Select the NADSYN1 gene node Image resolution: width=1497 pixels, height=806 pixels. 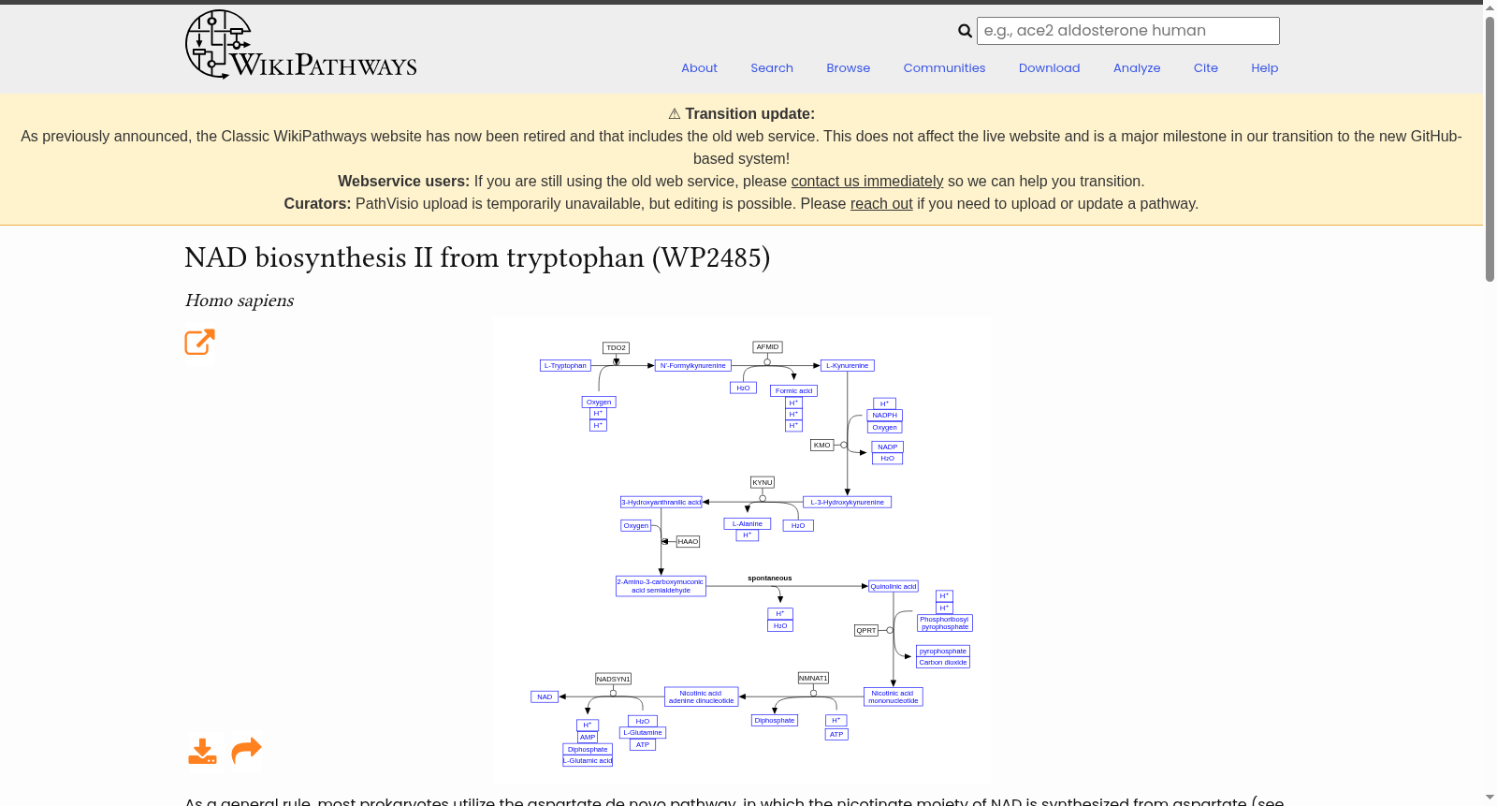[613, 680]
